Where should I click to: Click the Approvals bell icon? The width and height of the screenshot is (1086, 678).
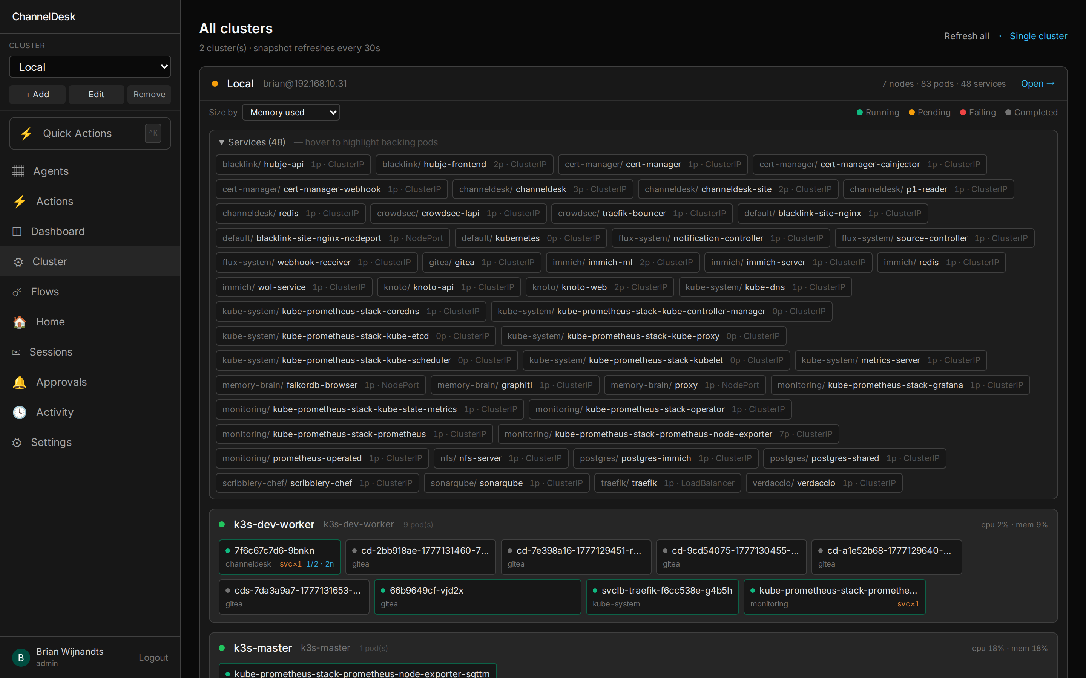coord(19,382)
